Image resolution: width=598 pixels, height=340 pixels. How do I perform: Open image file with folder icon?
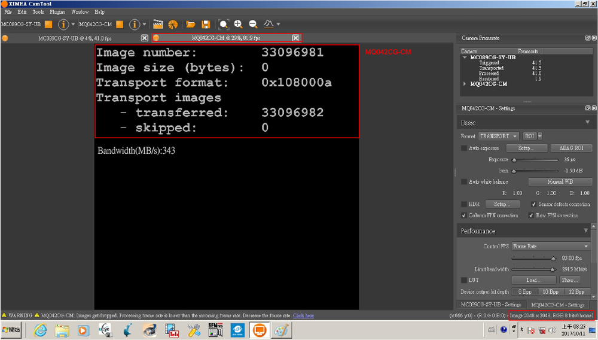191,25
